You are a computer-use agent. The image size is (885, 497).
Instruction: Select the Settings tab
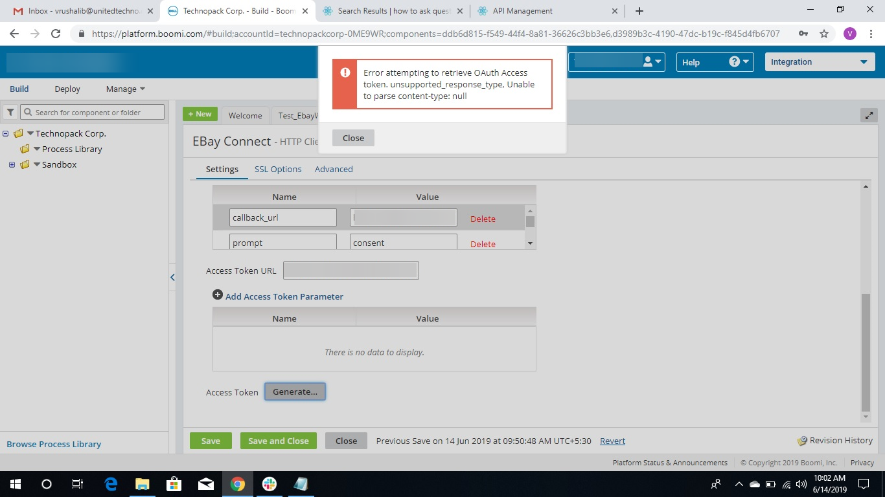pyautogui.click(x=222, y=169)
